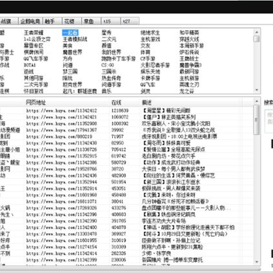Sort by the 描述 column header
Image resolution: width=273 pixels, height=273 pixels.
click(146, 102)
